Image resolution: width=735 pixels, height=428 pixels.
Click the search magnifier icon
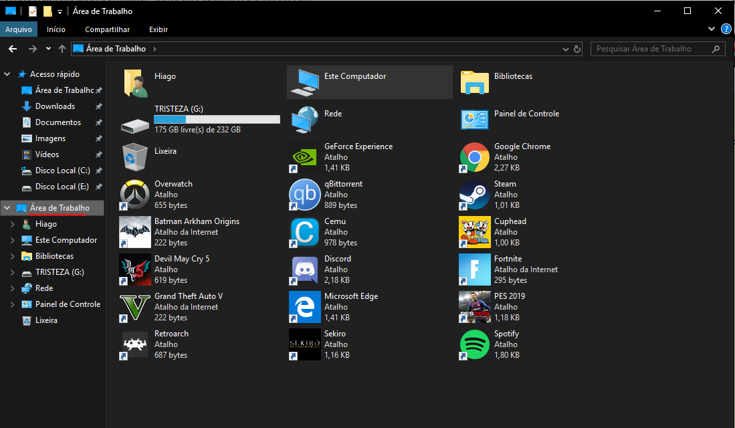point(716,49)
